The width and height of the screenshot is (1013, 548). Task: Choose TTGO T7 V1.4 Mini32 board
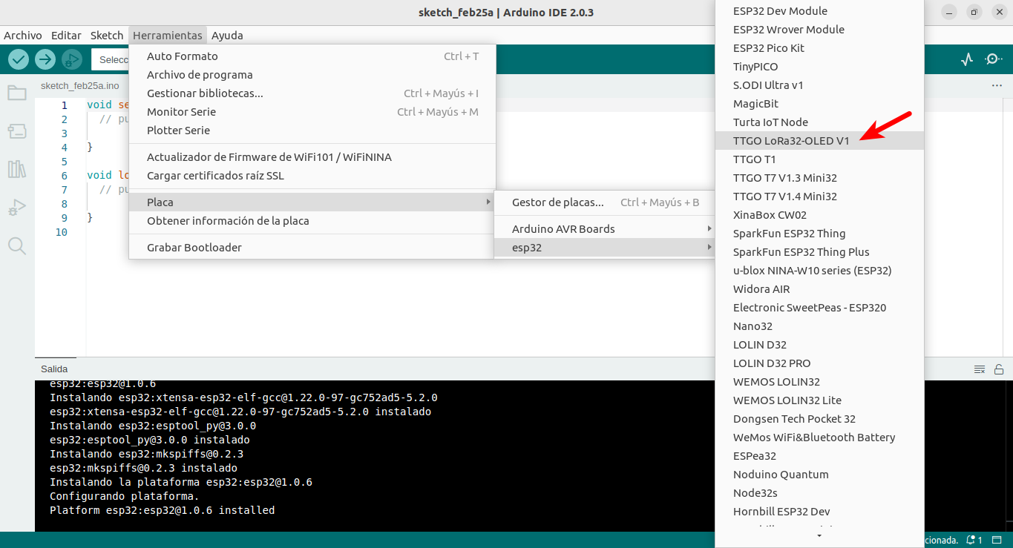click(819, 197)
